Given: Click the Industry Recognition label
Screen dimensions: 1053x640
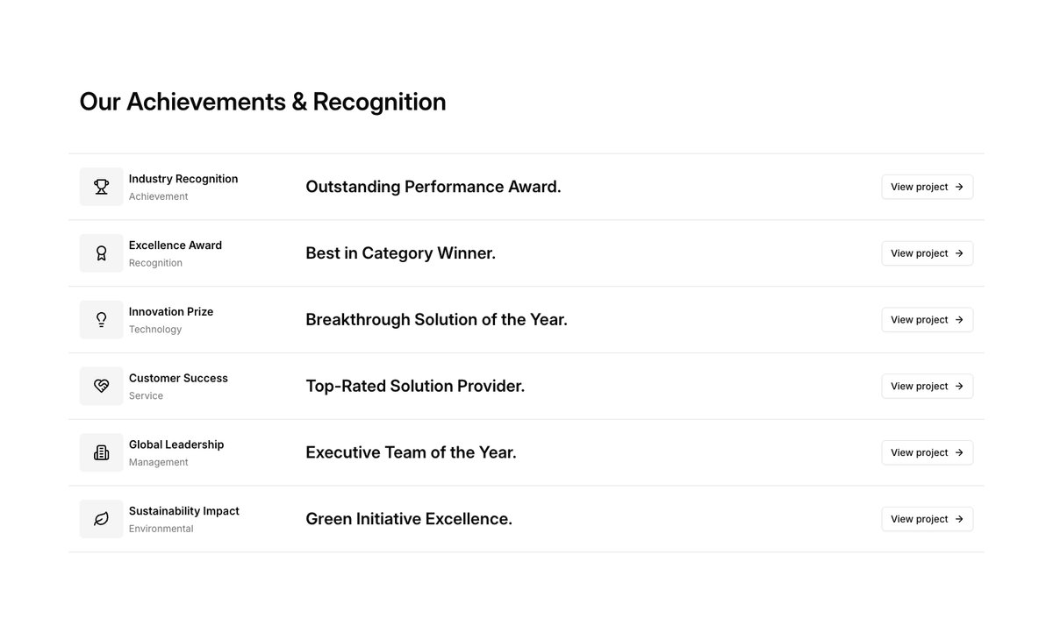Looking at the screenshot, I should tap(183, 179).
